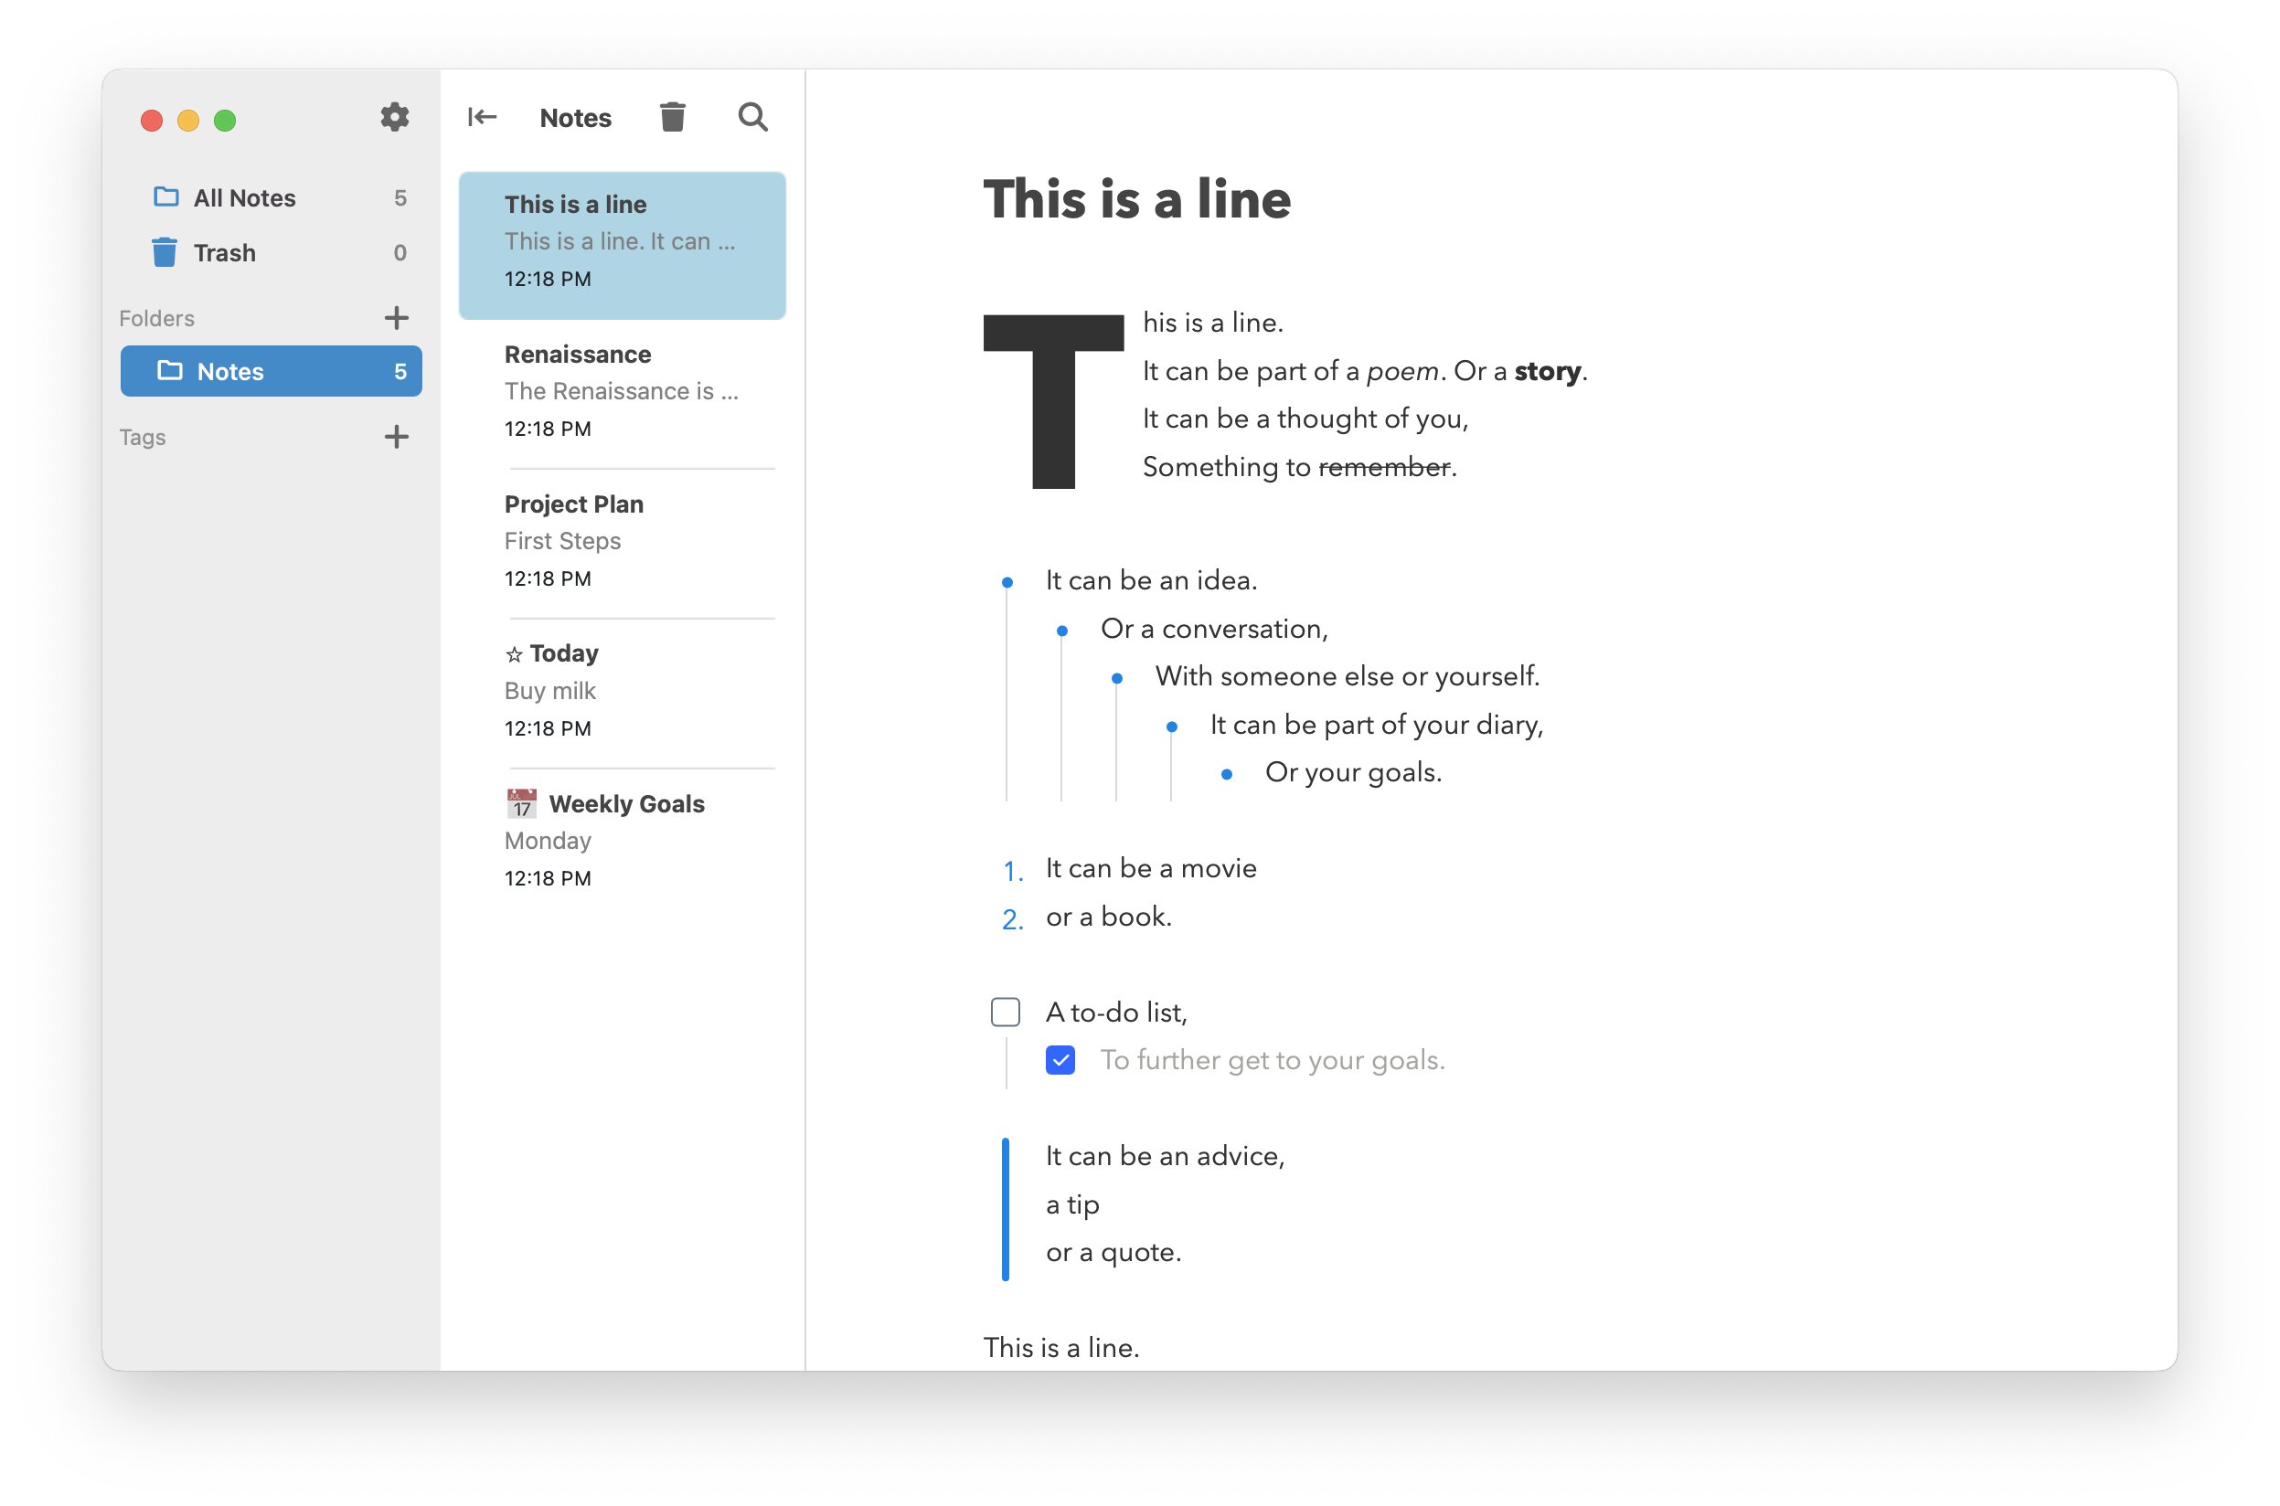Delete the current note using the trash icon

(x=672, y=116)
